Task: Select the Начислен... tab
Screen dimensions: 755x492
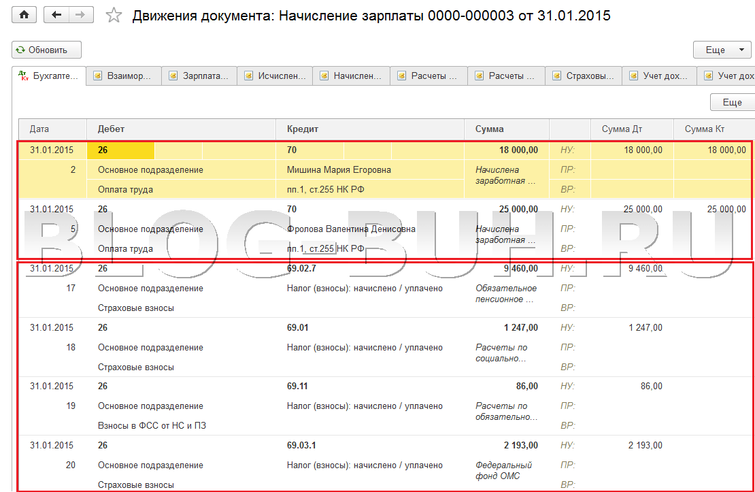Action: [x=350, y=76]
